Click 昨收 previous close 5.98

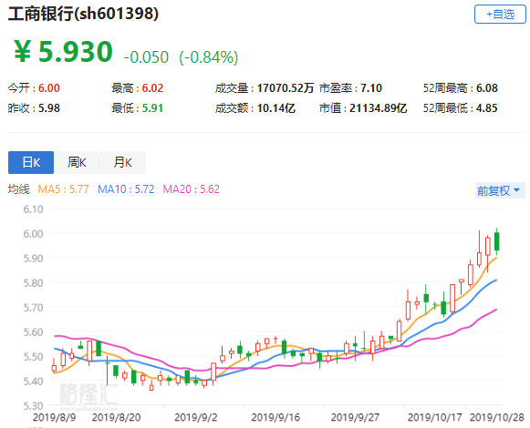coord(49,108)
